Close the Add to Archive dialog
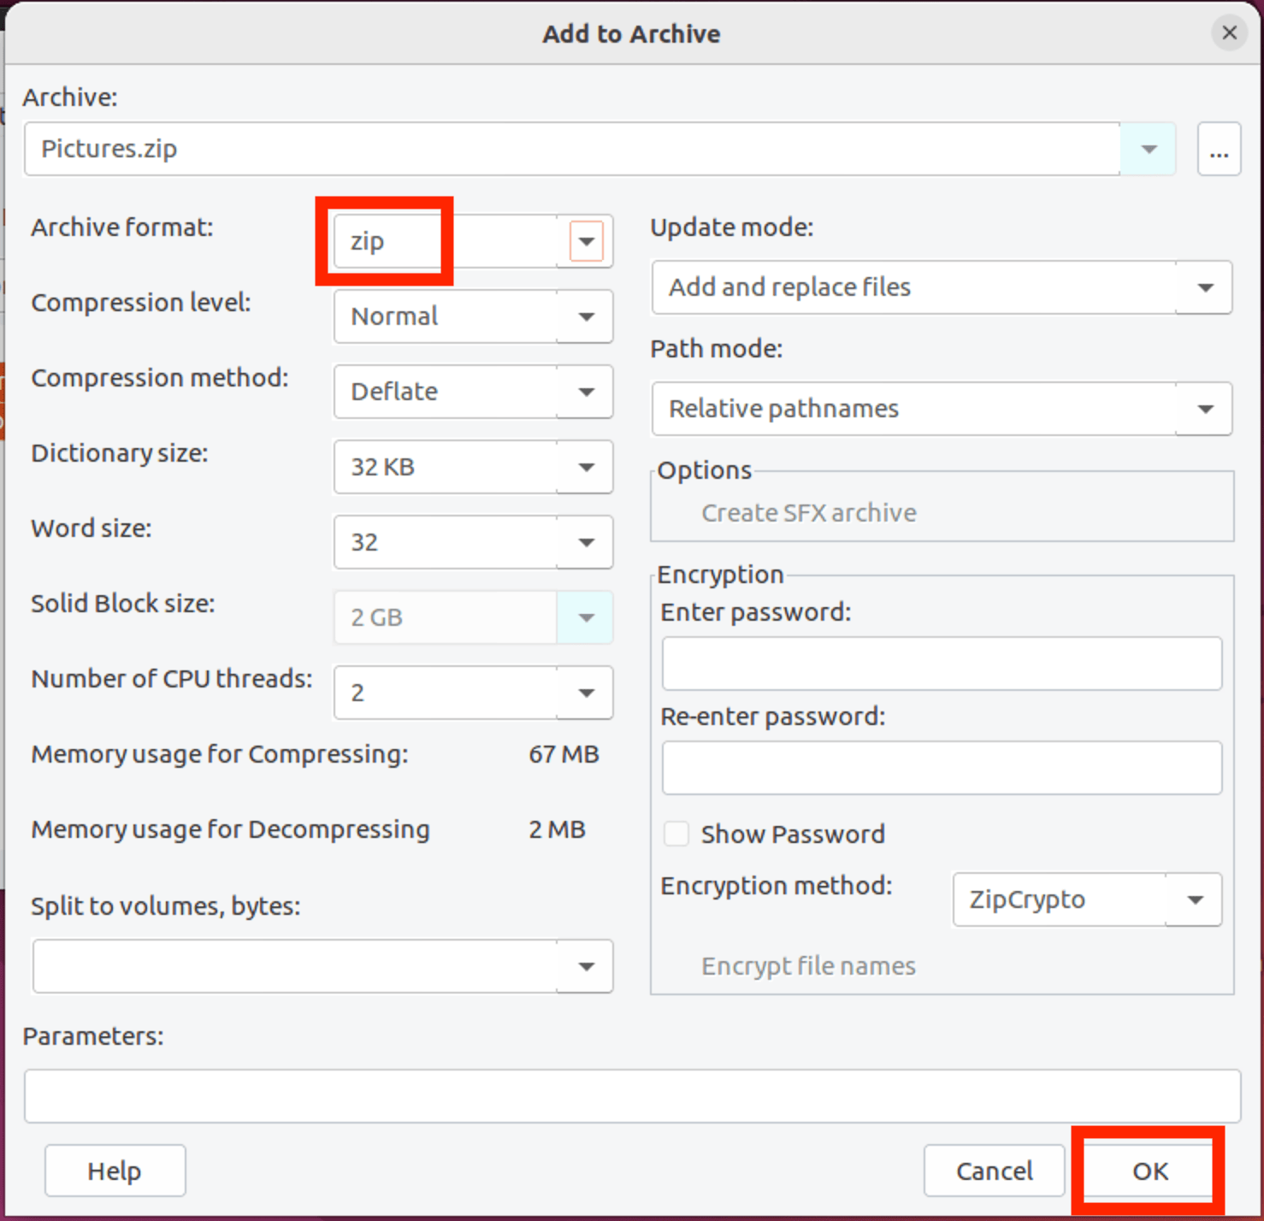Image resolution: width=1264 pixels, height=1221 pixels. tap(1229, 33)
